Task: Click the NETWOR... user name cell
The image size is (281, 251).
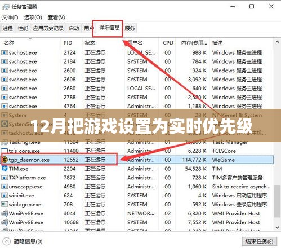Action: point(141,213)
